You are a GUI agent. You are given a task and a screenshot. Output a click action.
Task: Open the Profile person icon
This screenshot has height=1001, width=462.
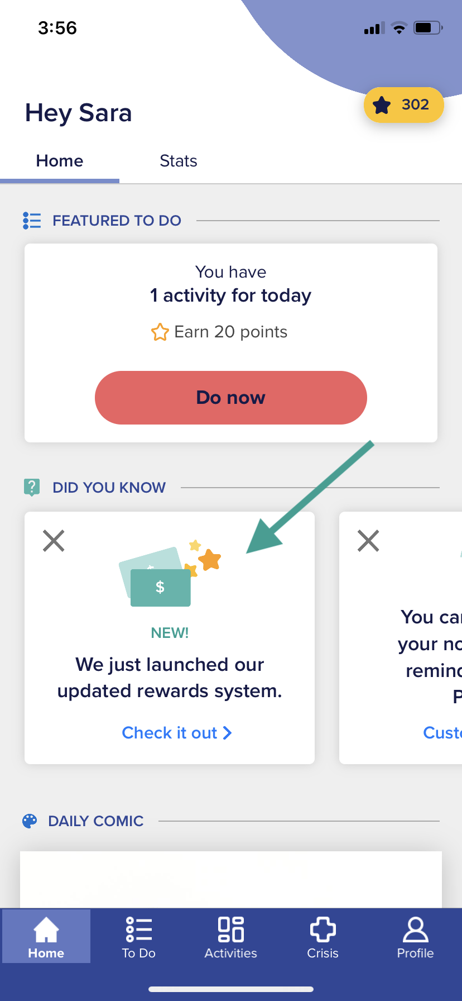tap(415, 930)
